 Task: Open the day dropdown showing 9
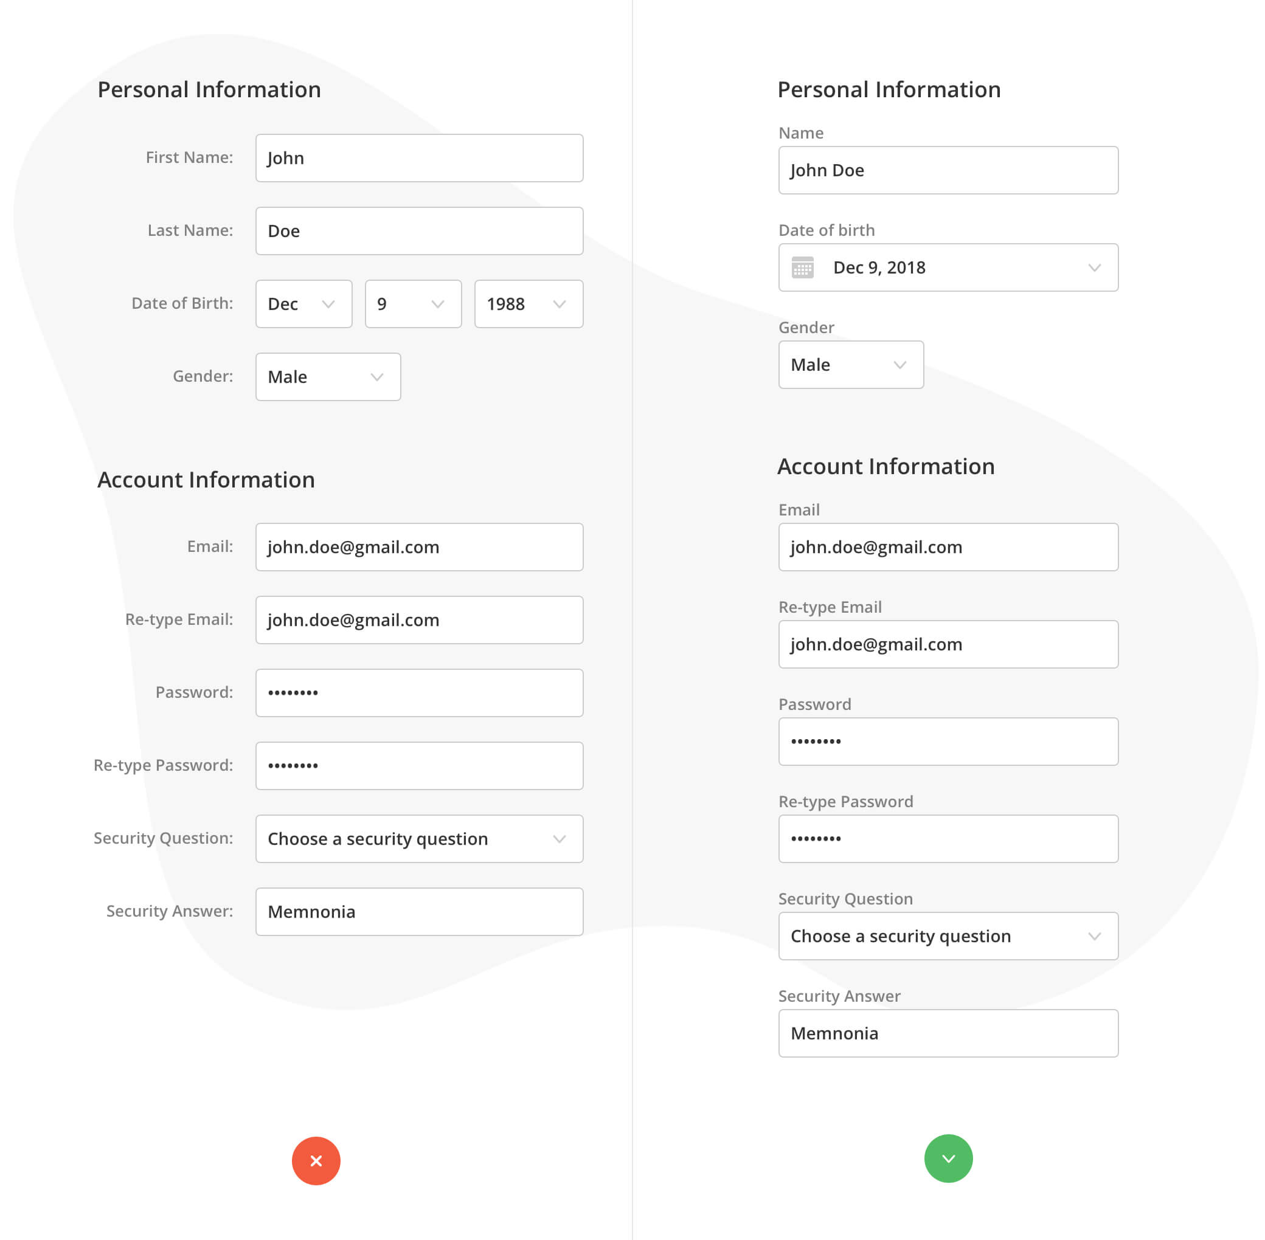point(412,304)
